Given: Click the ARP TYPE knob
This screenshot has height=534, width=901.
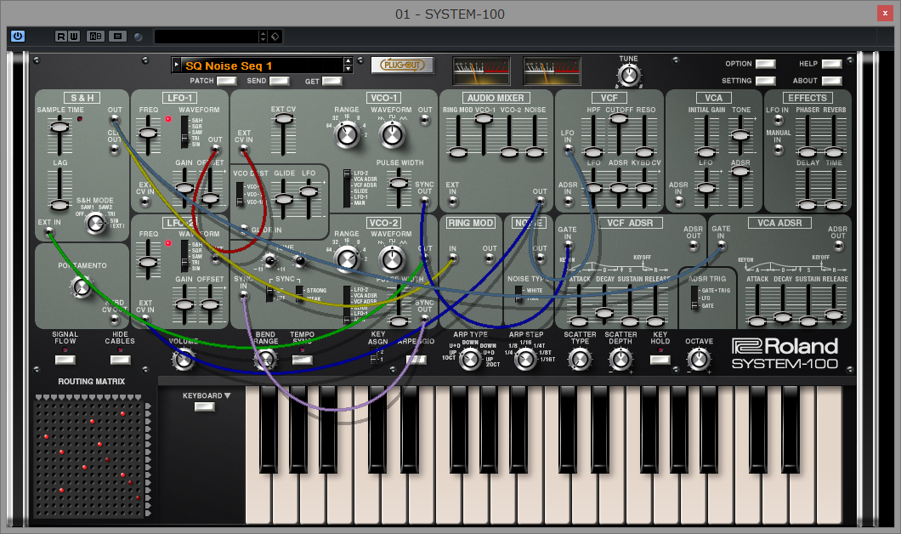Looking at the screenshot, I should click(471, 360).
